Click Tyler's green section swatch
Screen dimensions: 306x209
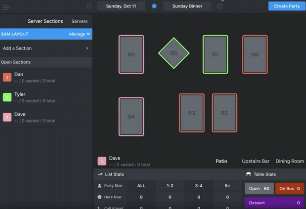coord(7,97)
